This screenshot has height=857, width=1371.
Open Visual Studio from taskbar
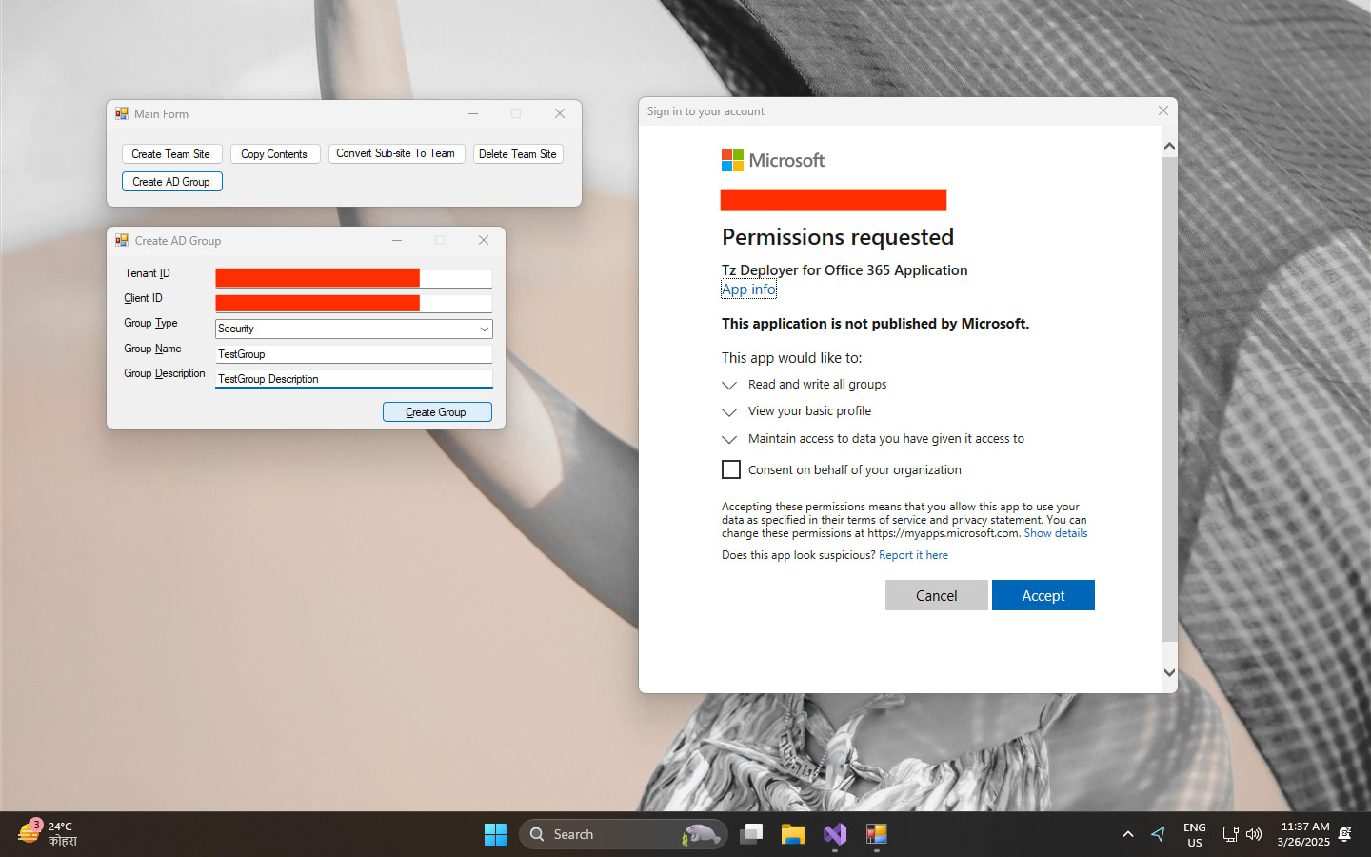[835, 834]
